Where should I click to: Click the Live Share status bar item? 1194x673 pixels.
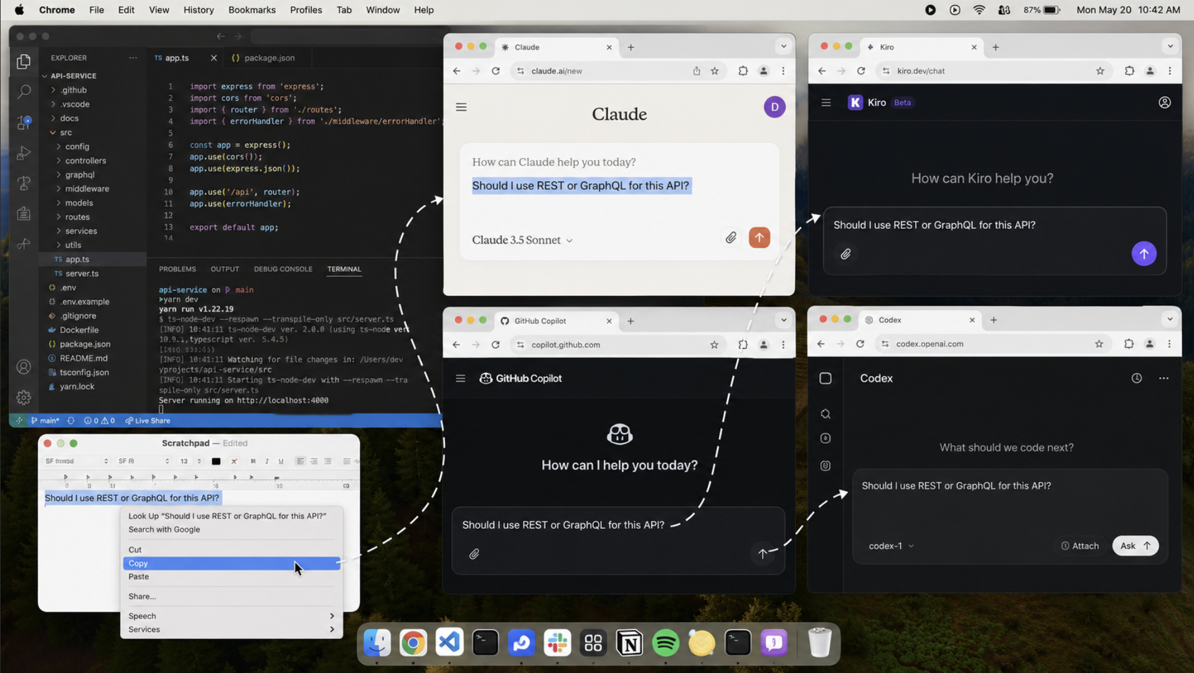pos(148,420)
